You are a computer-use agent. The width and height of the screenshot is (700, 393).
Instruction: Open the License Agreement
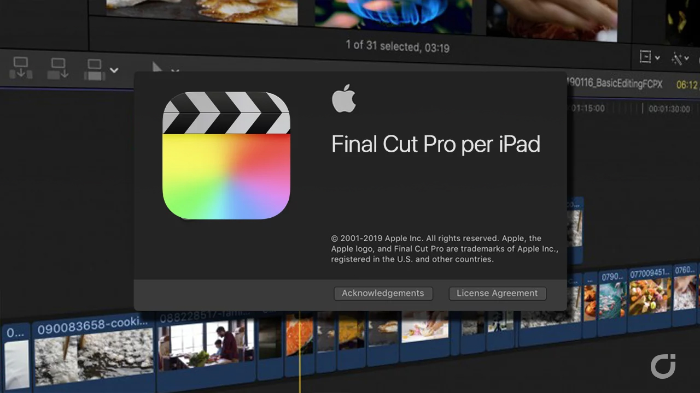[x=497, y=293]
